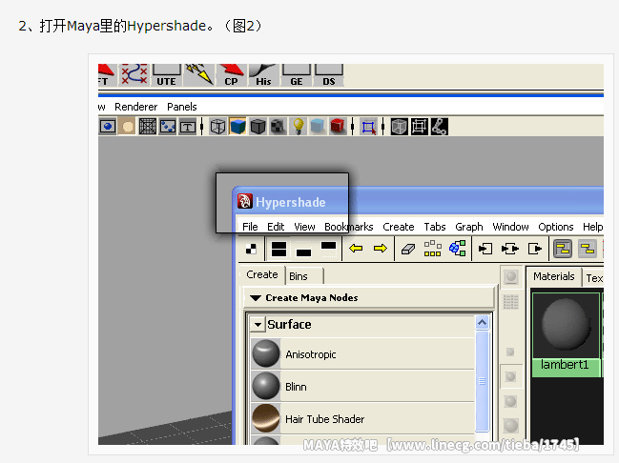Open Hypershade Graph menu
619x463 pixels.
pyautogui.click(x=469, y=227)
